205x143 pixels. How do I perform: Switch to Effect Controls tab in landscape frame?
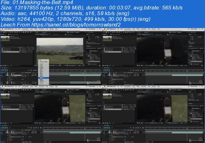point(14,34)
